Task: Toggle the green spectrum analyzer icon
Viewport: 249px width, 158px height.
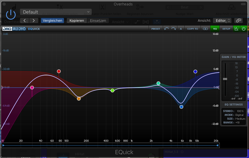Action: (236, 29)
